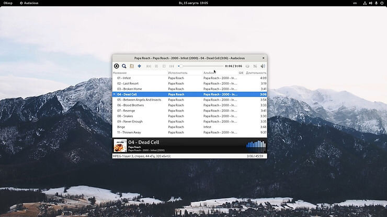This screenshot has height=217, width=387.
Task: Select track 05 - Between Angels And Insects
Action: click(x=189, y=100)
